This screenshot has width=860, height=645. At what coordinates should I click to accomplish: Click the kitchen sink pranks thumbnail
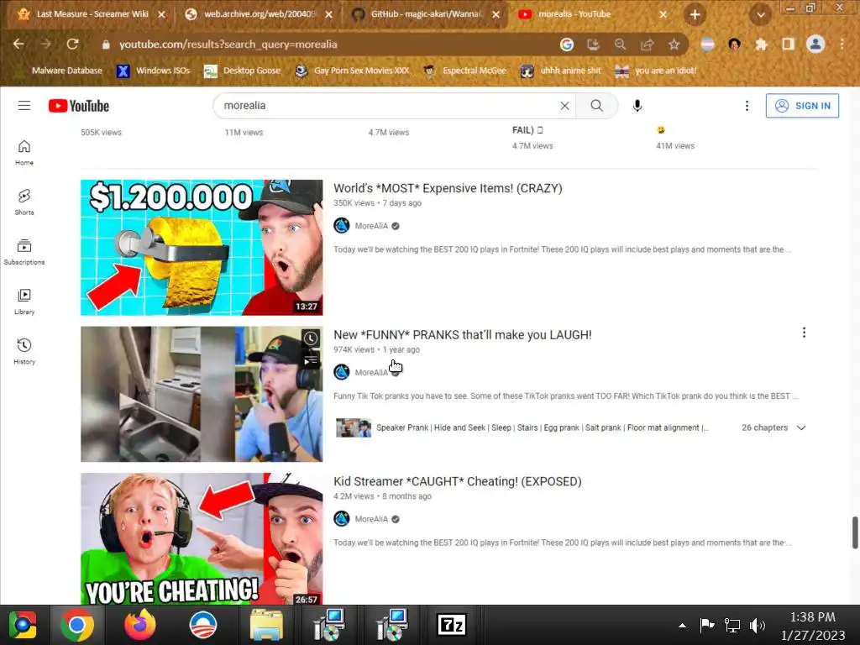[202, 394]
